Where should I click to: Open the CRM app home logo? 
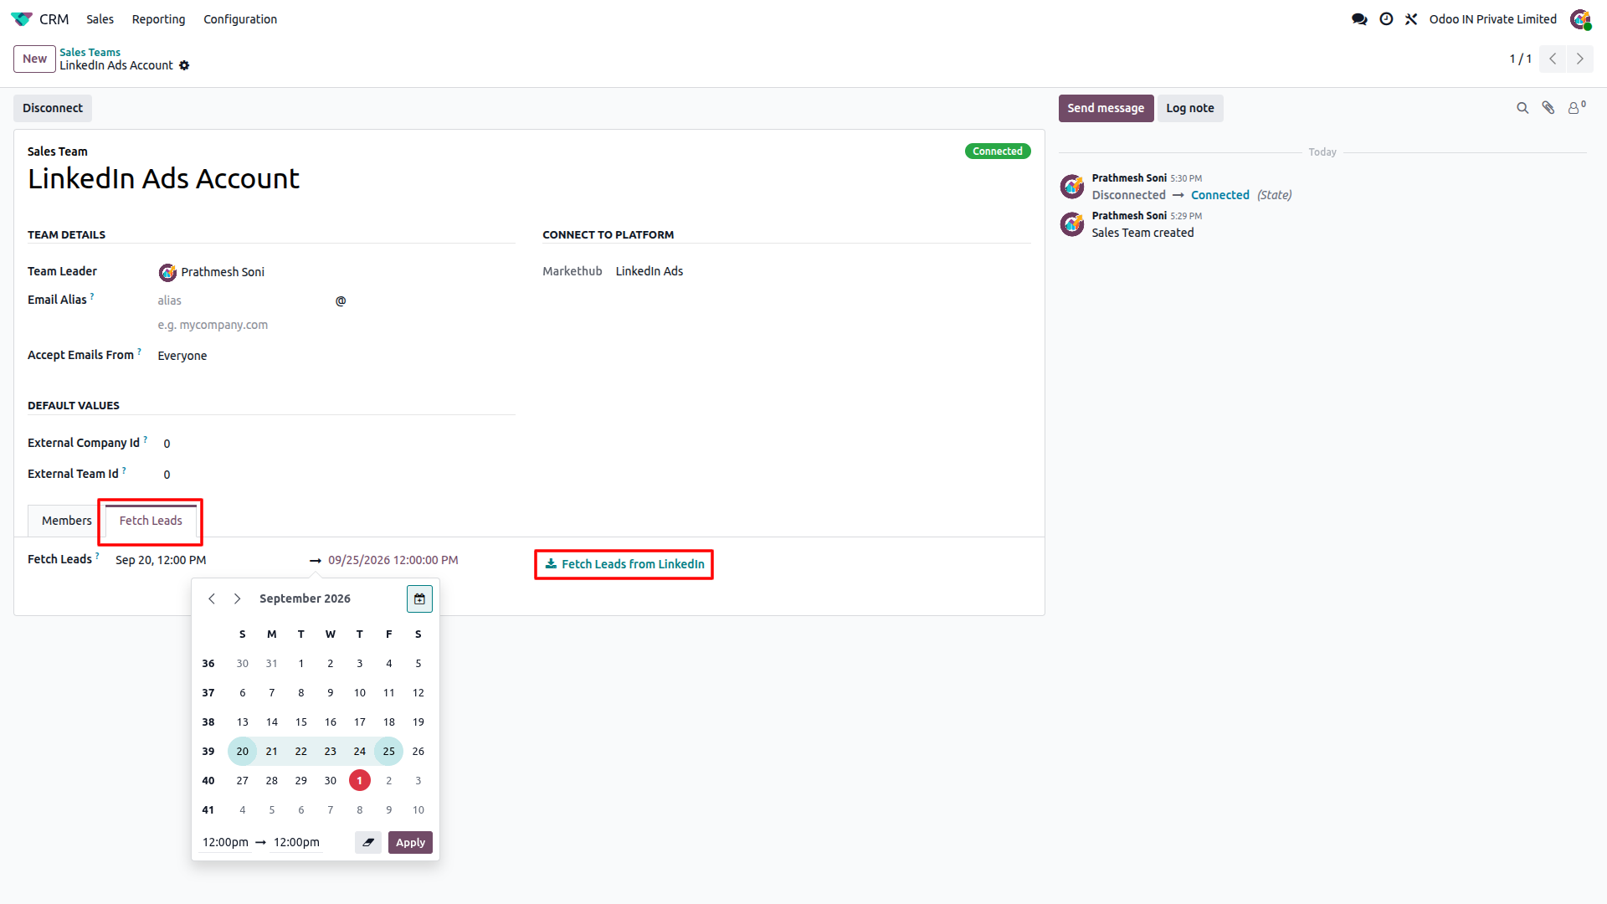click(x=22, y=18)
